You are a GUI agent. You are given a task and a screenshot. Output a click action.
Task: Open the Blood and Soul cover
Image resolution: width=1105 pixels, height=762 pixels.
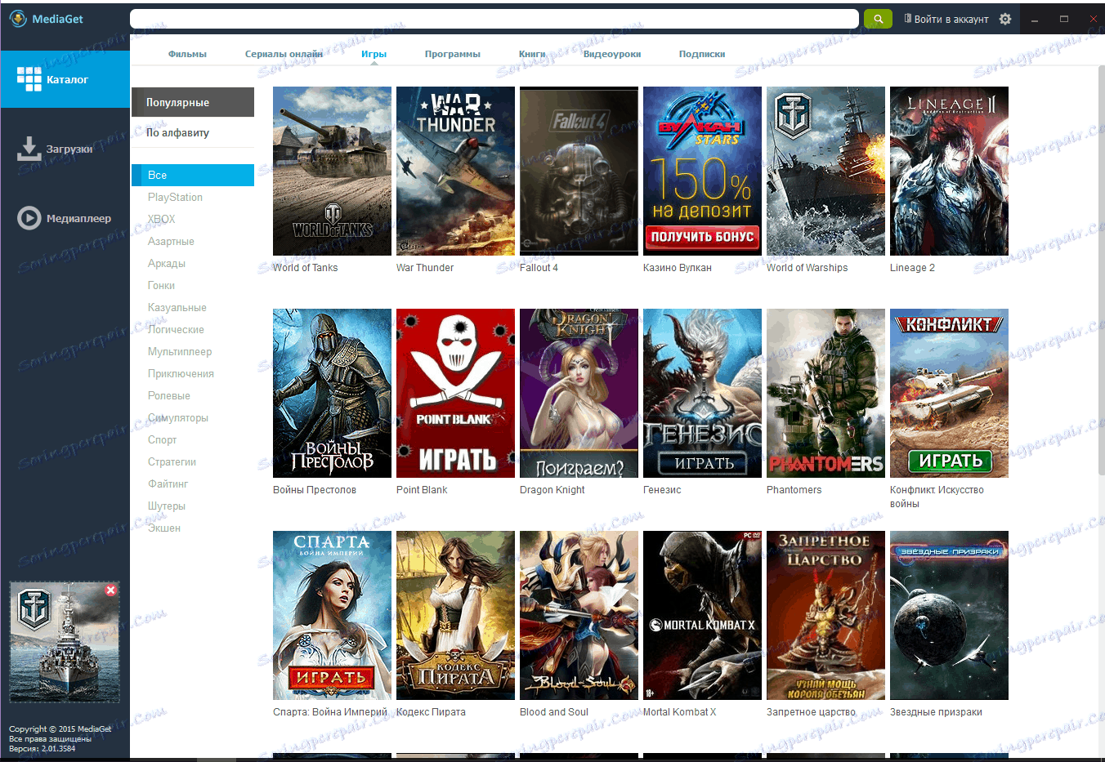coord(579,615)
